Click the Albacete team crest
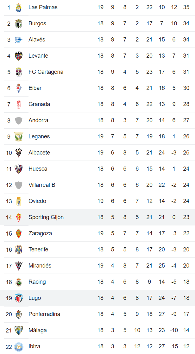 point(19,153)
